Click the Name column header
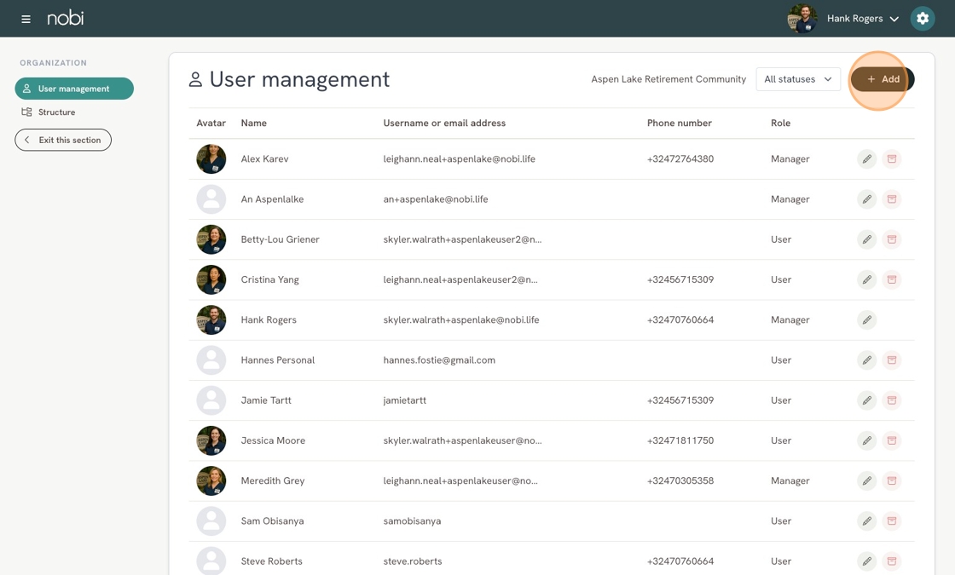 tap(253, 124)
